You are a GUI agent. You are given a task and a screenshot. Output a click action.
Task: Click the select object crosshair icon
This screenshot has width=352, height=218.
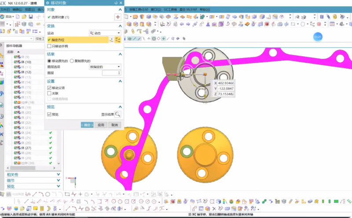[117, 17]
